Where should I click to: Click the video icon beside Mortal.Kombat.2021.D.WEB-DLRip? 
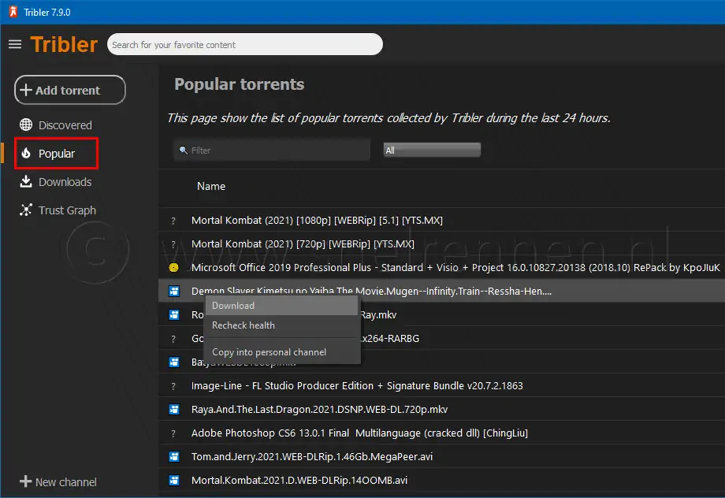pyautogui.click(x=174, y=480)
